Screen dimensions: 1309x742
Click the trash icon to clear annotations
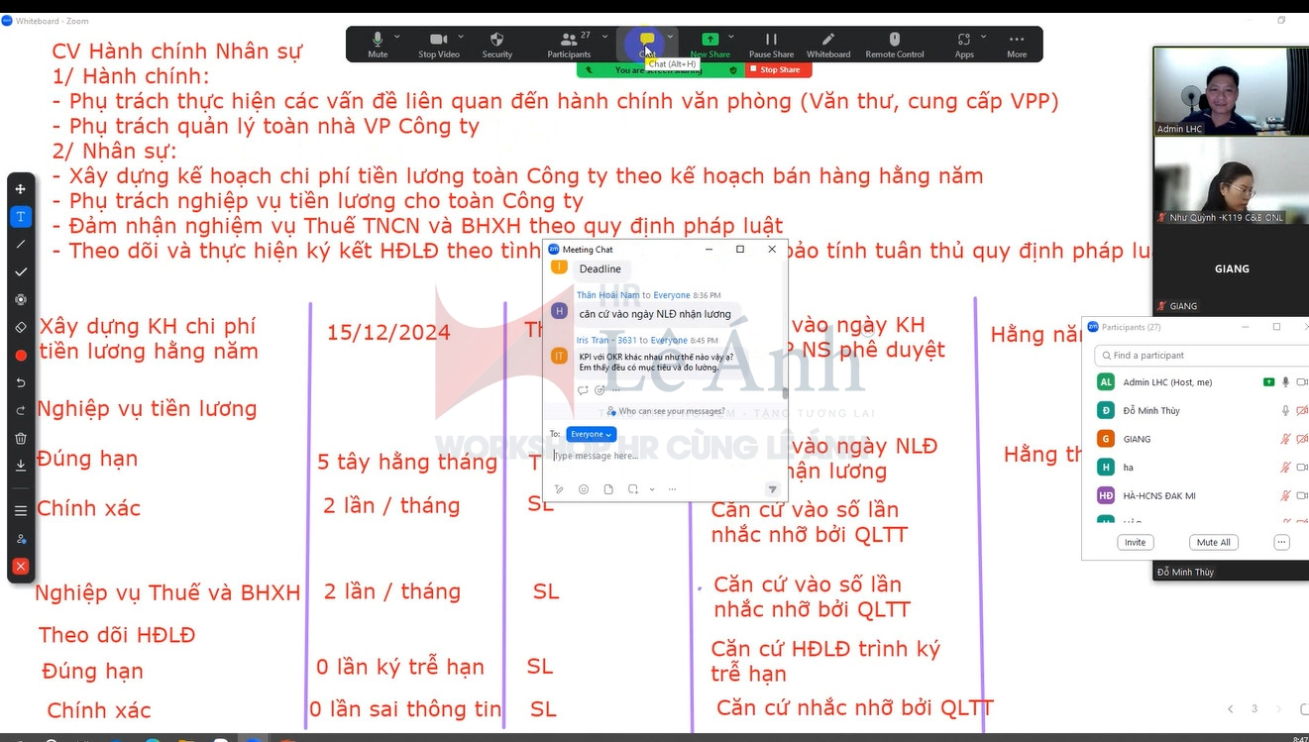click(x=21, y=438)
